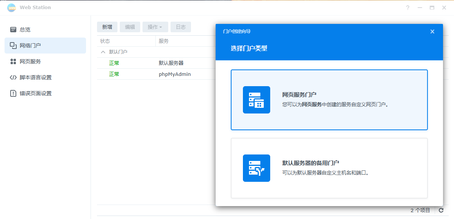
Task: Click the 默认服务器的备用门户 title text
Action: [310, 163]
